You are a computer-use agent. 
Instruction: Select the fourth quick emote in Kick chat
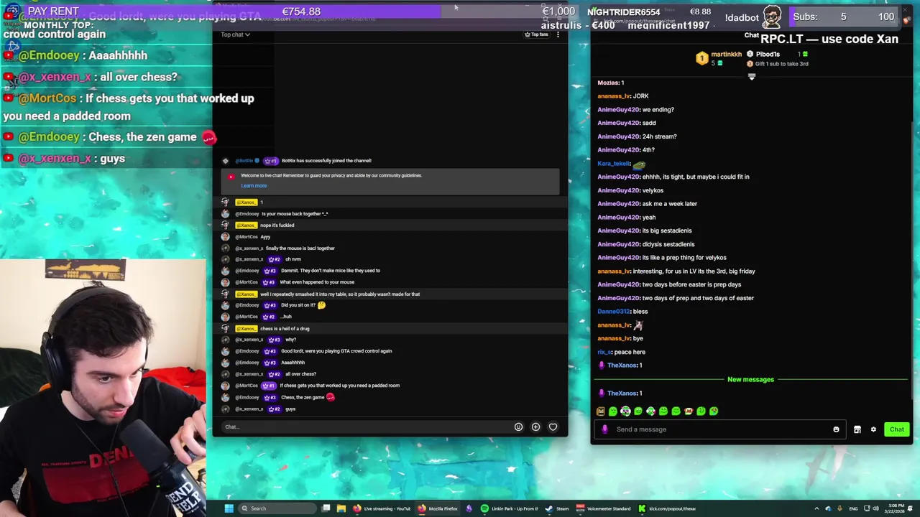click(x=638, y=411)
